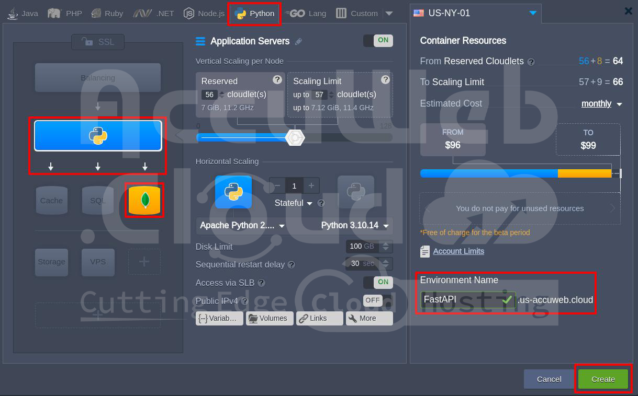The height and width of the screenshot is (396, 638).
Task: Open the Account Limits link
Action: pyautogui.click(x=458, y=251)
